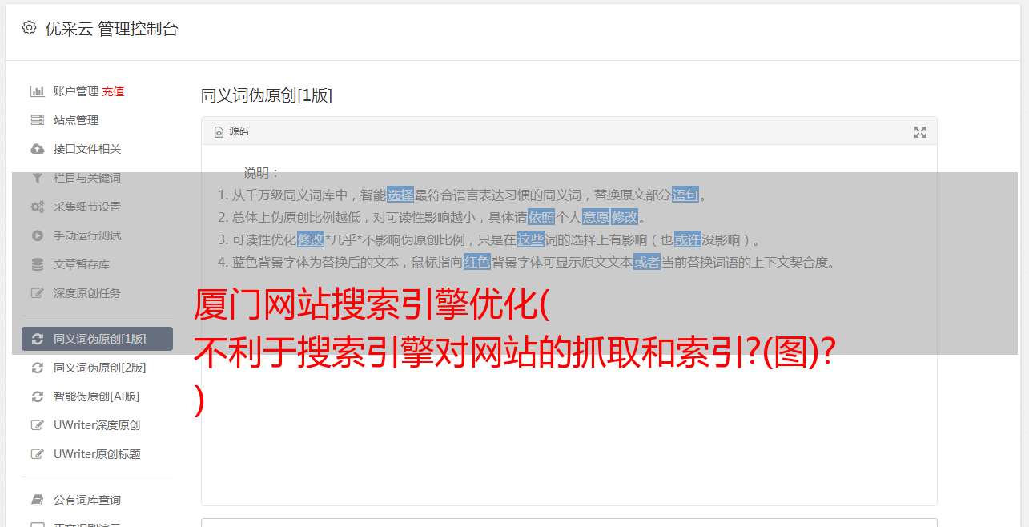
Task: Select 同义词伪原创[1版] menu item
Action: tap(97, 339)
